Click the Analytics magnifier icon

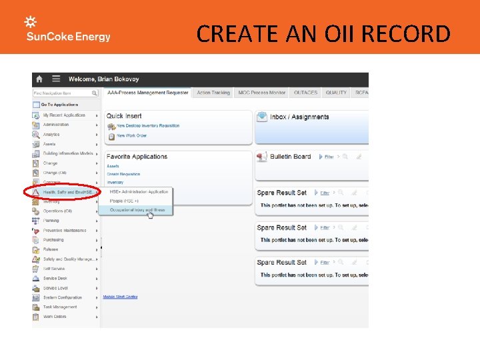[x=36, y=135]
